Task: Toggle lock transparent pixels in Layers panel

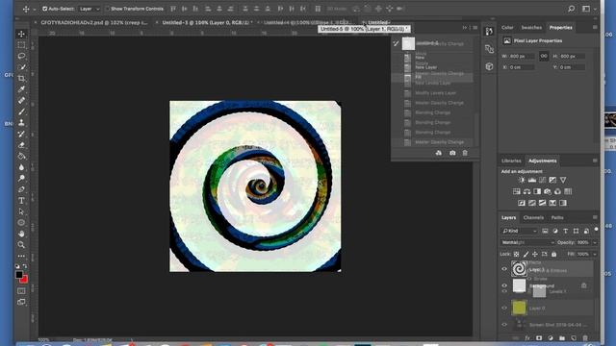Action: point(516,254)
